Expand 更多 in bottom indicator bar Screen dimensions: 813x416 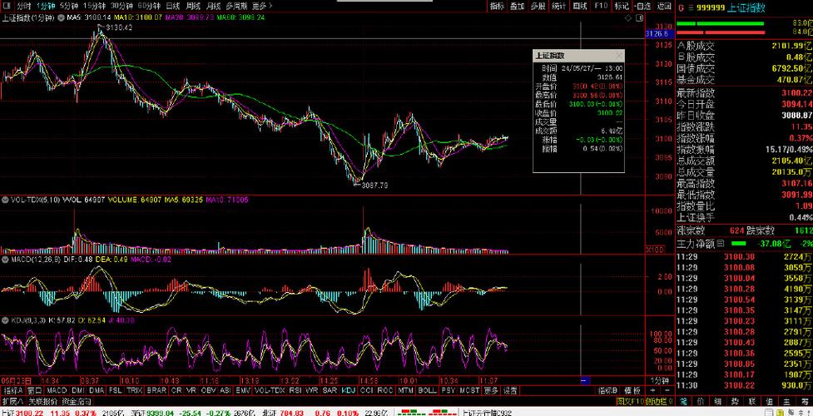pos(491,389)
